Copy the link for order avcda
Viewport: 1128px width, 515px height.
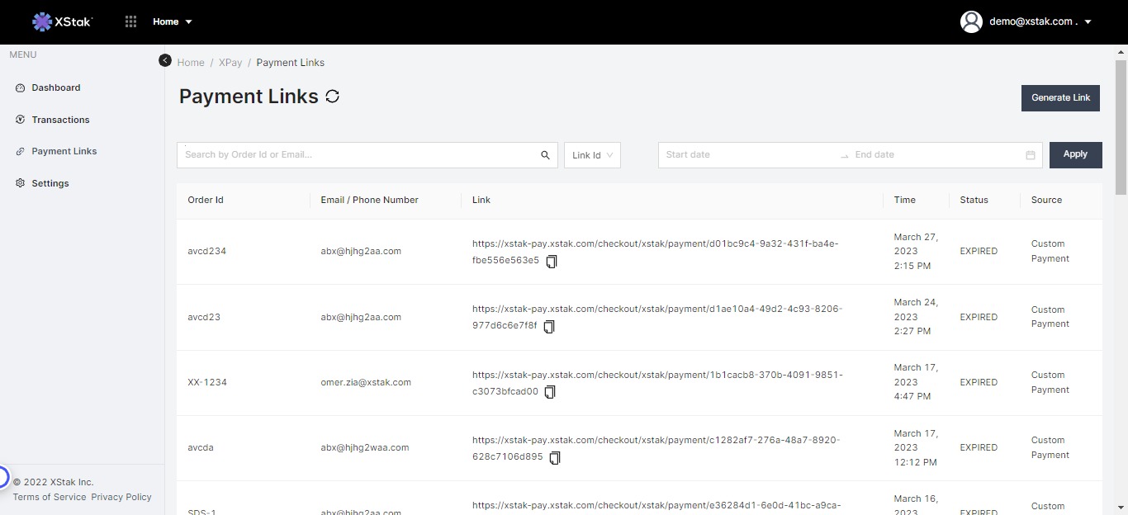(x=555, y=457)
